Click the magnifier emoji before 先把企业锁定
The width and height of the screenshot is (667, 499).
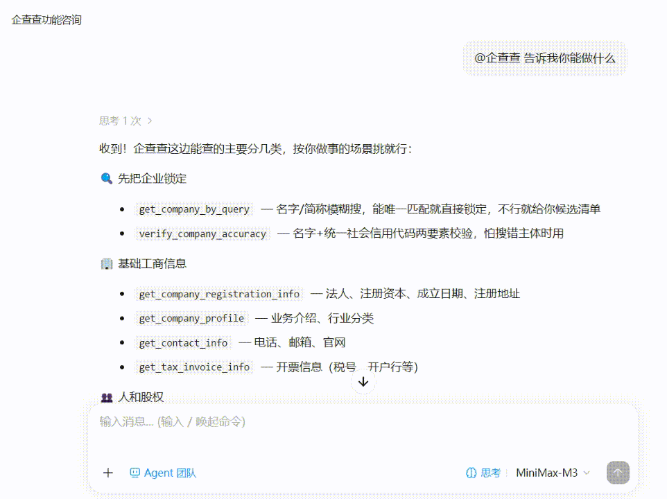click(106, 179)
